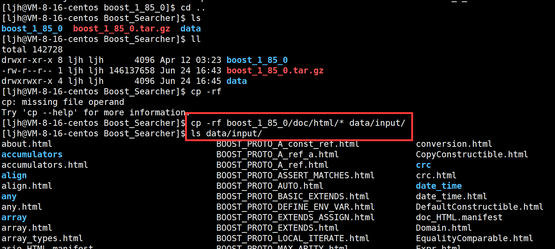555x249 pixels.
Task: Select the blue 'date_time' directory
Action: coord(439,186)
